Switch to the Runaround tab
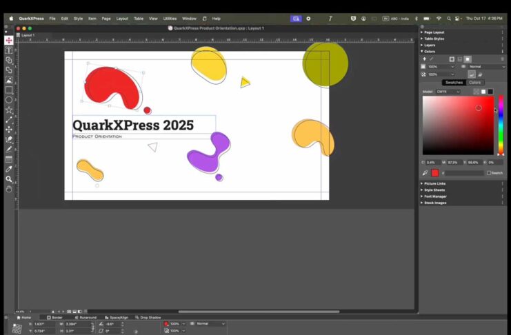The image size is (511, 335). pos(86,317)
